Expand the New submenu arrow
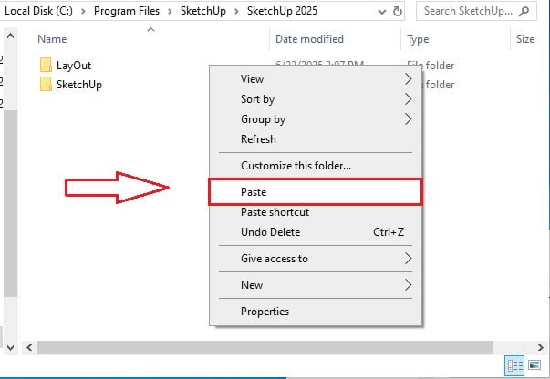 coord(408,285)
